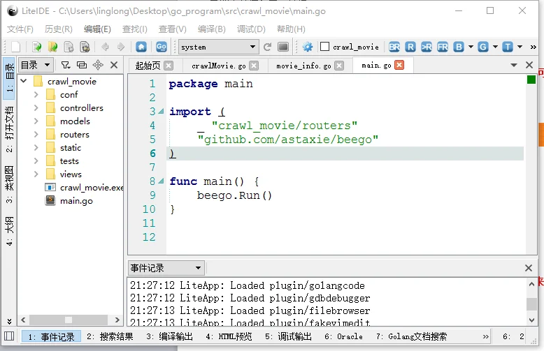Open the editor tab list dropdown arrow
Image resolution: width=544 pixels, height=351 pixels.
[x=514, y=65]
